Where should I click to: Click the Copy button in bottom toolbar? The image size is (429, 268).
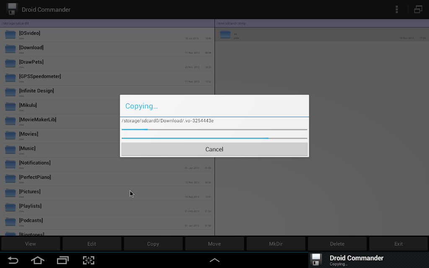[x=153, y=244]
